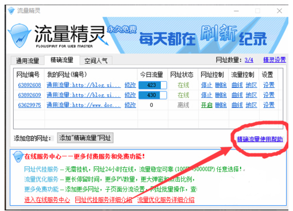293x211 pixels.
Task: Click 网址代挂服务 text in service panel
Action: click(x=41, y=169)
